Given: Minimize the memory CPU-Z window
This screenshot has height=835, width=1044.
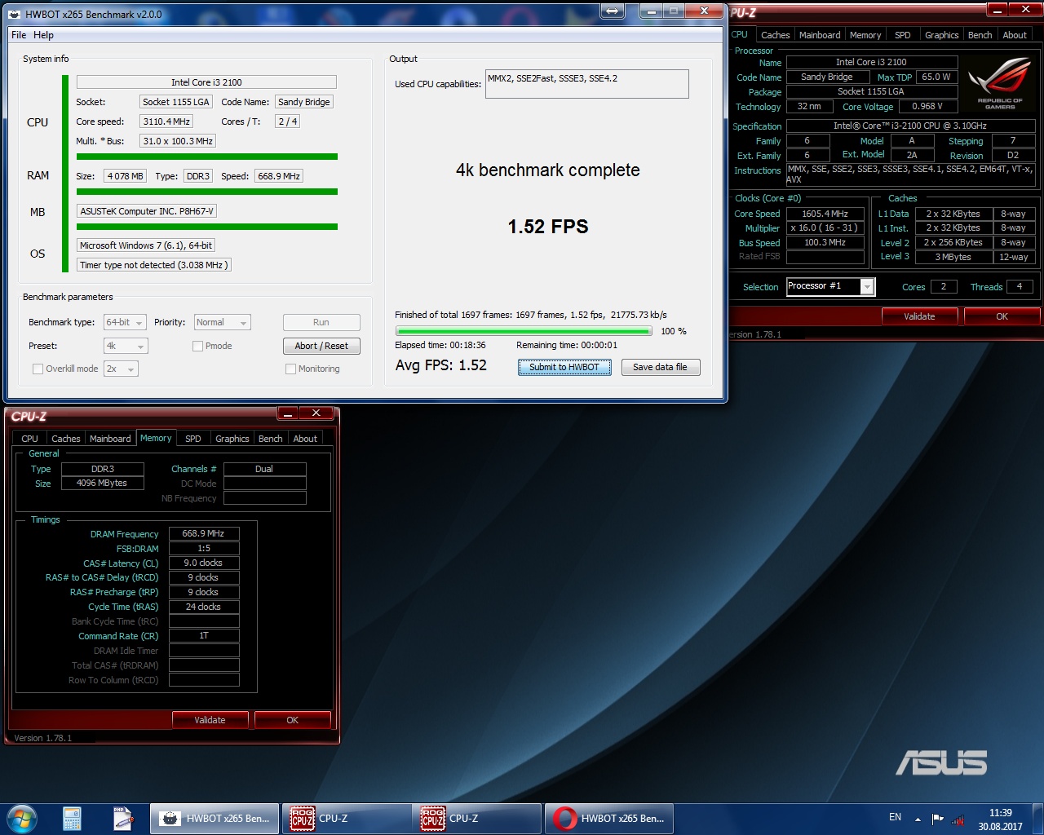Looking at the screenshot, I should click(x=287, y=413).
